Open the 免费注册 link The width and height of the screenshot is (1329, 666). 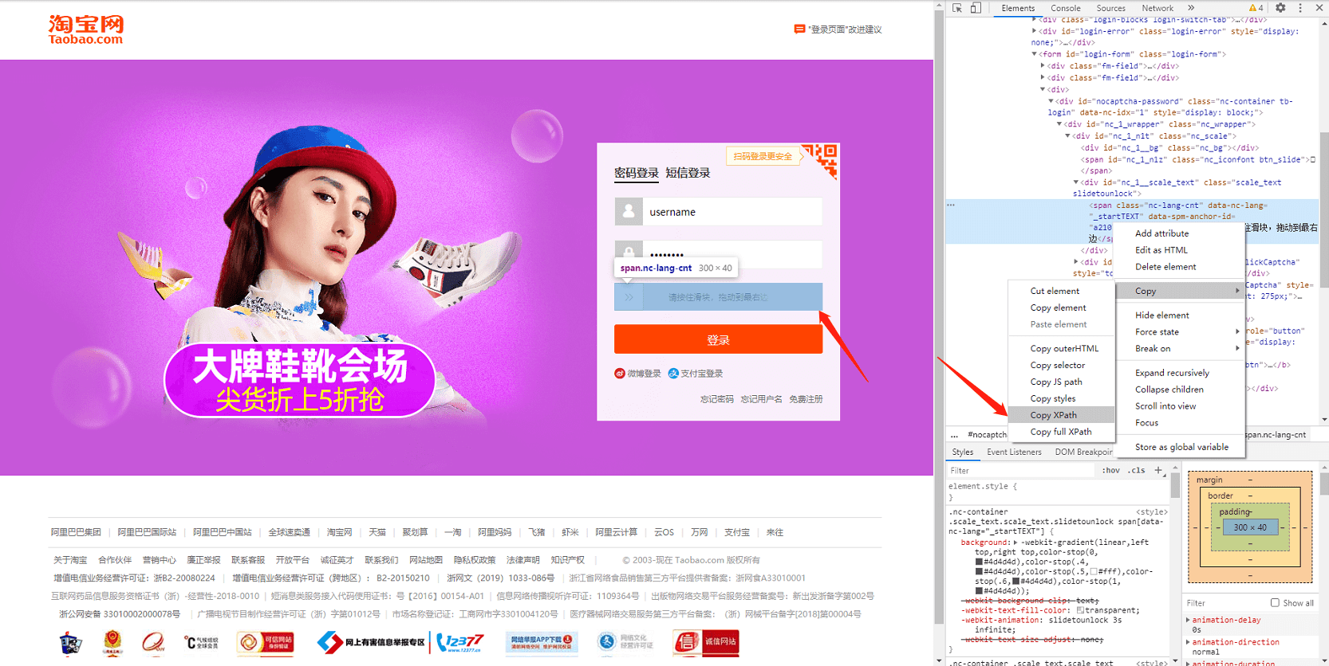[806, 399]
